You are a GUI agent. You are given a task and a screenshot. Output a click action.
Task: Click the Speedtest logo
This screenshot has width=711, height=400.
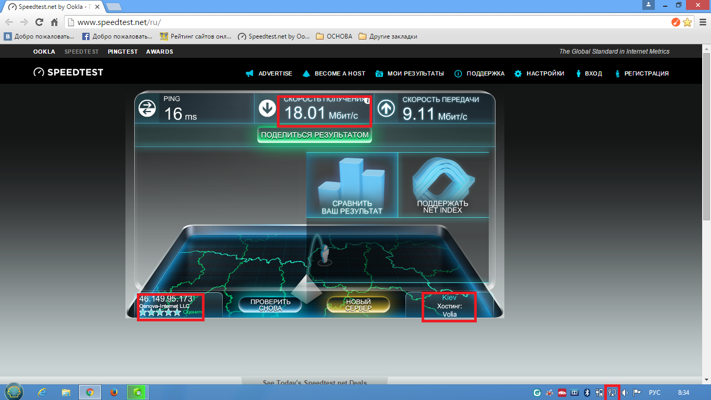(x=68, y=73)
